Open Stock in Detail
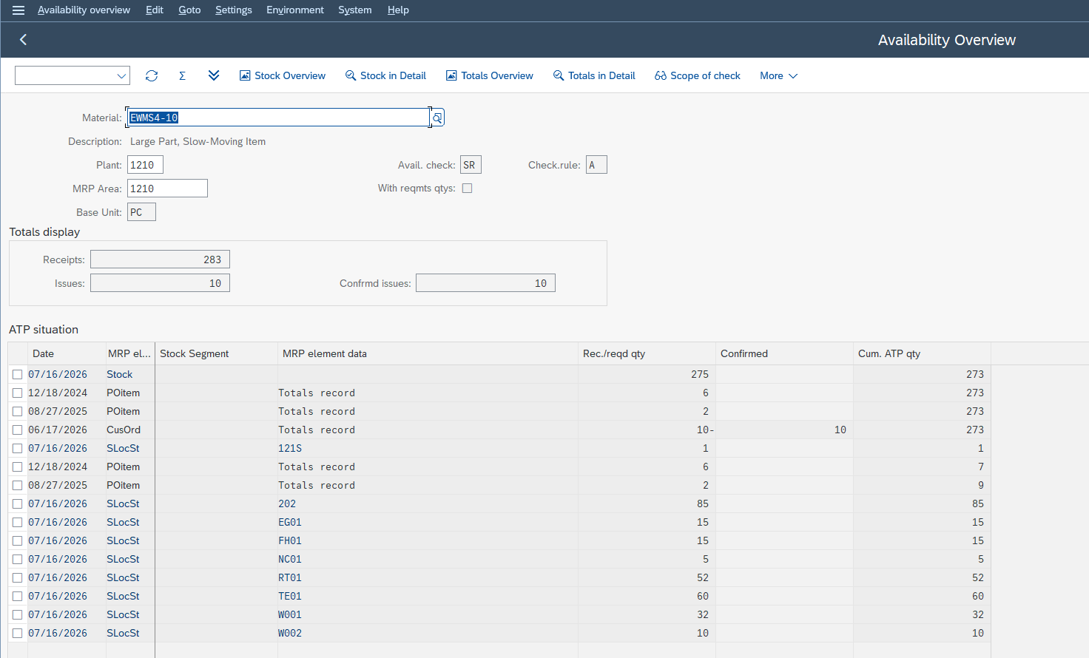Image resolution: width=1089 pixels, height=658 pixels. click(x=385, y=75)
